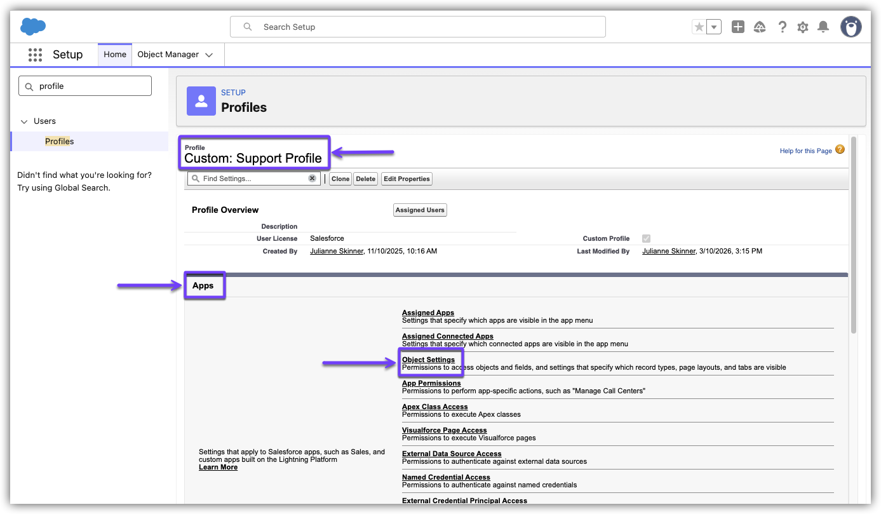Image resolution: width=881 pixels, height=514 pixels.
Task: Open the favorites list dropdown arrow
Action: click(715, 27)
